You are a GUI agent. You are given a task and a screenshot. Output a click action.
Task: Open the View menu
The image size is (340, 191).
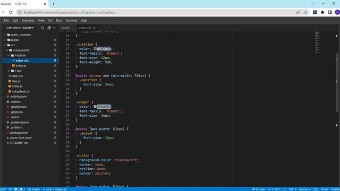[41, 21]
